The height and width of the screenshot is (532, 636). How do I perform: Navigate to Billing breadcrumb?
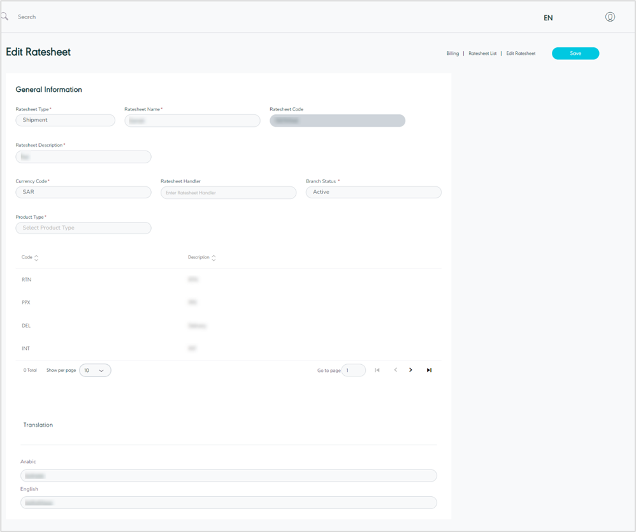pos(452,54)
